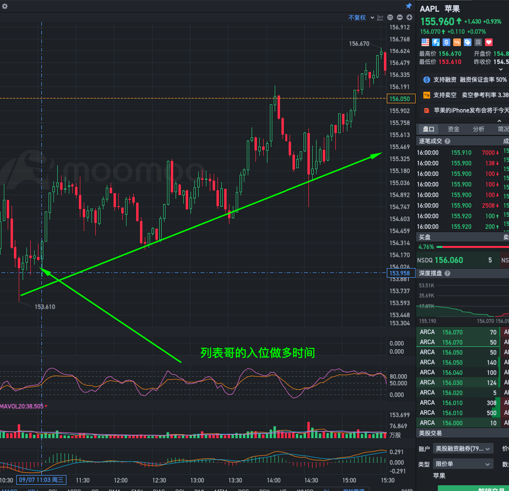Click the MAVOL20:38.505 volume label
Image resolution: width=509 pixels, height=491 pixels.
[x=22, y=406]
